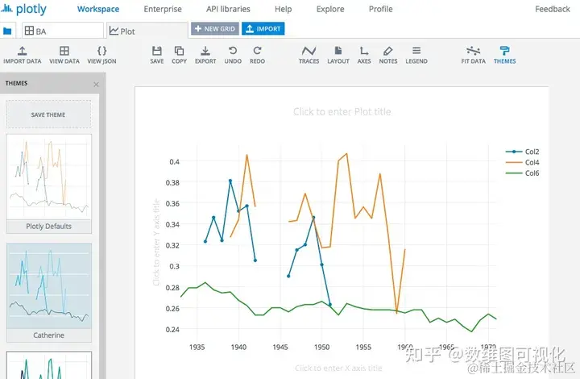
Task: Export the plot
Action: [205, 55]
